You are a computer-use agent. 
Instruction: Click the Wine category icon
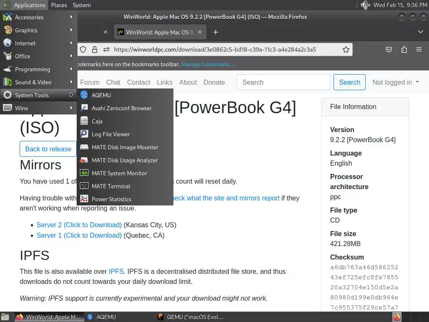coord(8,108)
